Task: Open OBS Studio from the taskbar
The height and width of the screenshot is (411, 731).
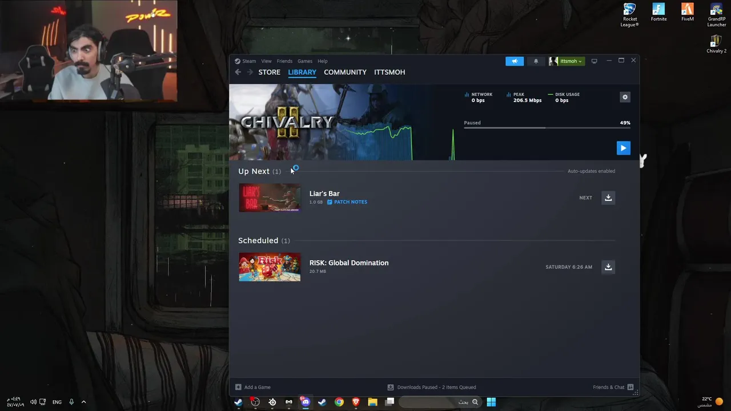Action: [x=255, y=402]
